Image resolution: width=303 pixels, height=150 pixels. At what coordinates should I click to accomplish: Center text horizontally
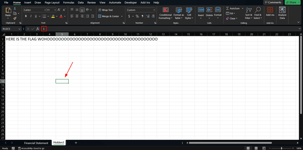[x=77, y=16]
